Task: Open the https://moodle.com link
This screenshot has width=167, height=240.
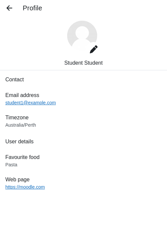Action: click(x=25, y=187)
